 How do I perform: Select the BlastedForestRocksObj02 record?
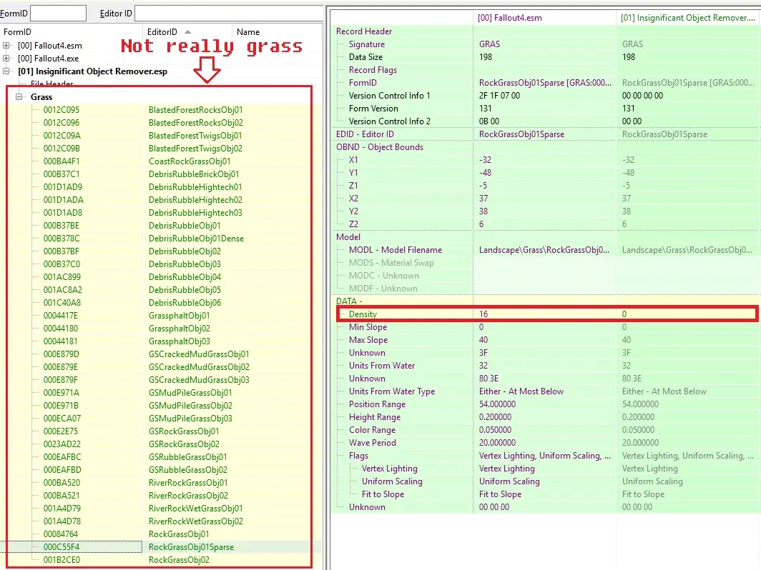coord(195,123)
